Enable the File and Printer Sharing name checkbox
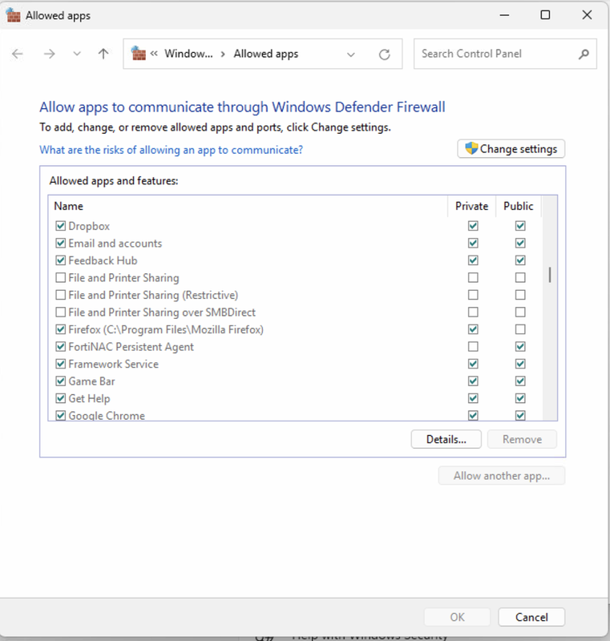610x641 pixels. (x=60, y=277)
